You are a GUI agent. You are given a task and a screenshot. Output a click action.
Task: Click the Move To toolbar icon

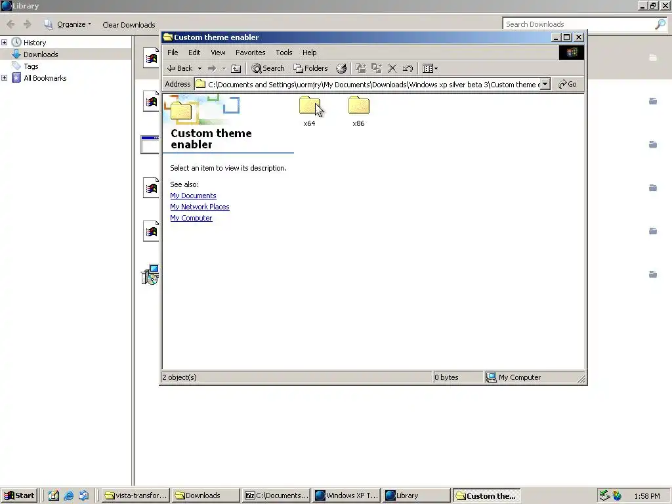(x=361, y=68)
